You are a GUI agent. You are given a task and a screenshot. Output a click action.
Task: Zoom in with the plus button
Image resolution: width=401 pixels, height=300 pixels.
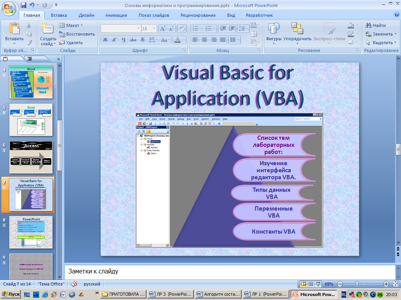point(386,284)
